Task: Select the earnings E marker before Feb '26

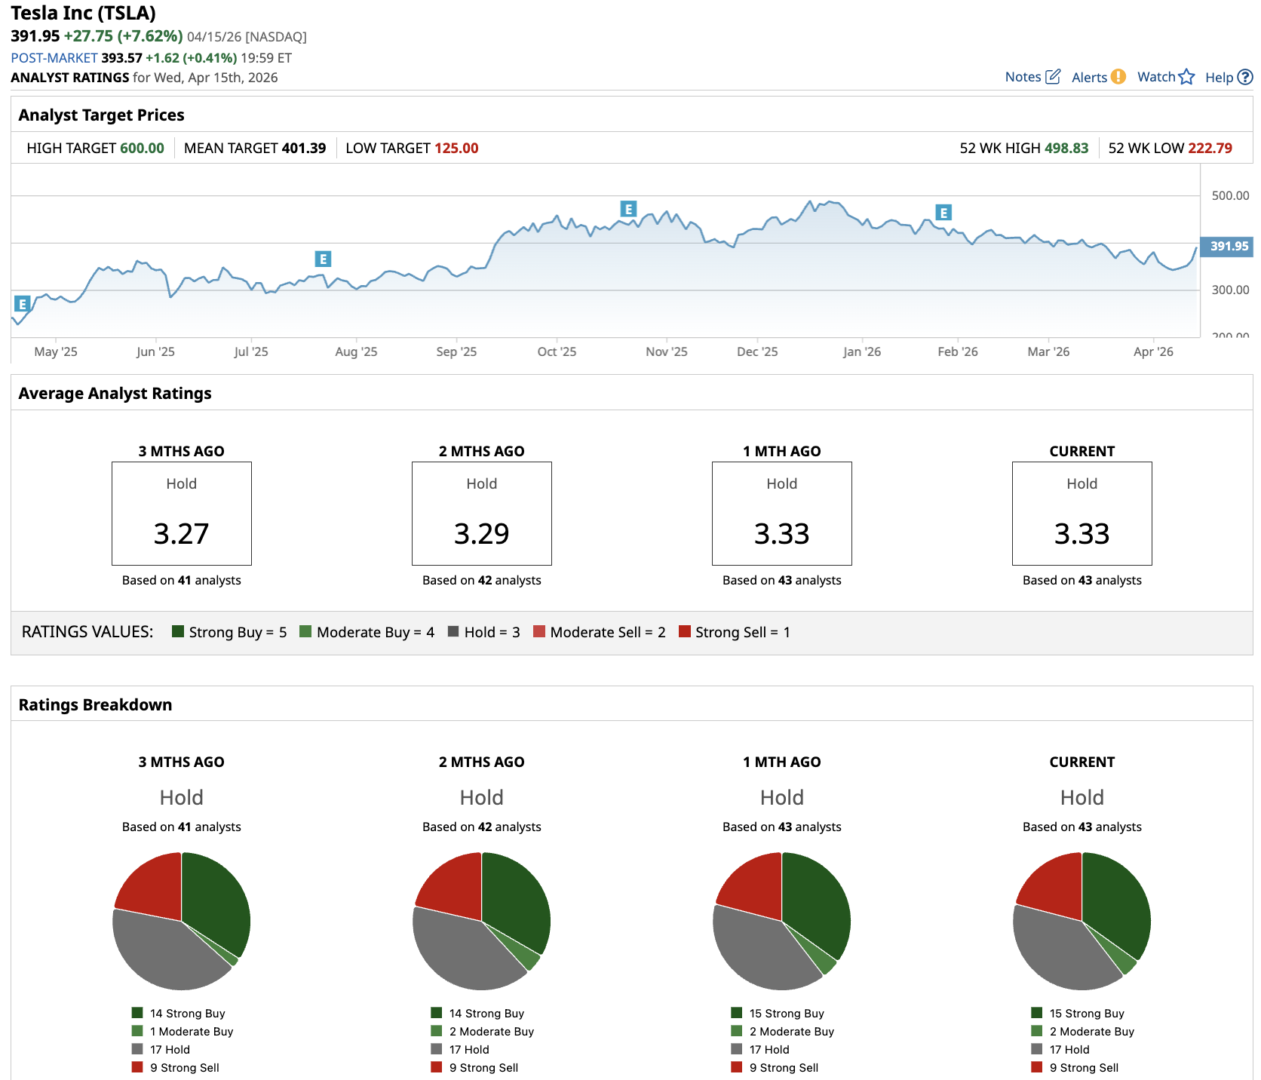Action: [943, 213]
